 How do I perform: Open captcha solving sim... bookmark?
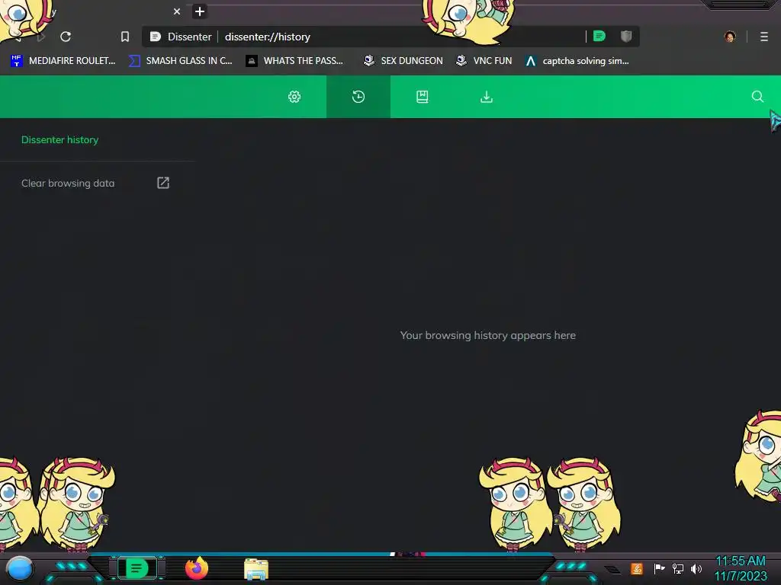[577, 61]
